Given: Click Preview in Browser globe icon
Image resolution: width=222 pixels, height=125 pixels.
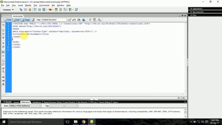Looking at the screenshot, I should point(84,20).
